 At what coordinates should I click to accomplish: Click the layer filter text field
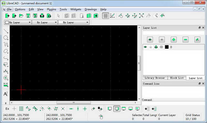(174, 33)
